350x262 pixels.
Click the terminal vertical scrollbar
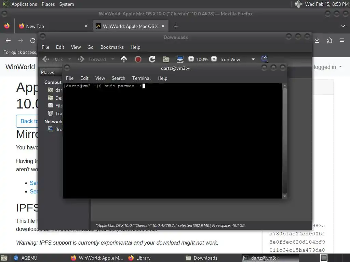click(x=285, y=141)
